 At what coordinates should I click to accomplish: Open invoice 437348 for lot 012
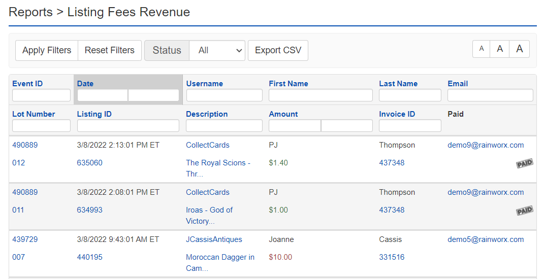[392, 163]
